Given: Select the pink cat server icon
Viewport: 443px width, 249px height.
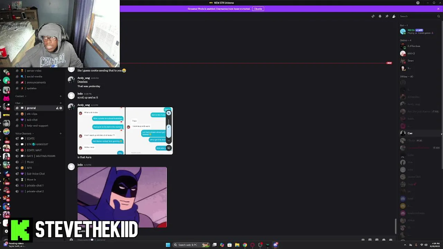Looking at the screenshot, I should (6, 98).
